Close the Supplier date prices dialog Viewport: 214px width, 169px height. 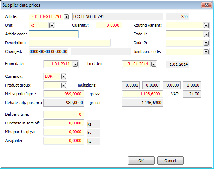(x=206, y=5)
